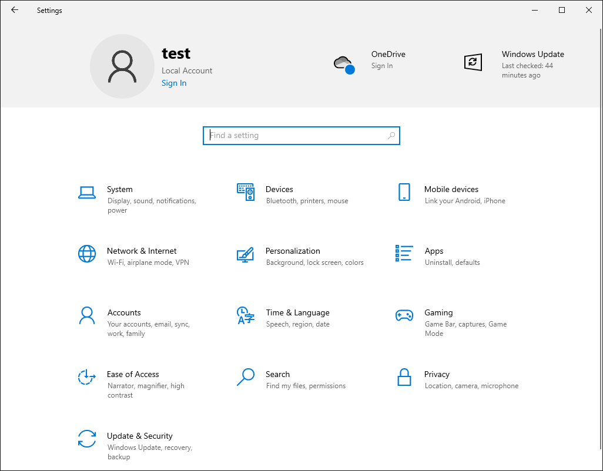Focus the Find a setting search field
The height and width of the screenshot is (471, 603).
301,136
